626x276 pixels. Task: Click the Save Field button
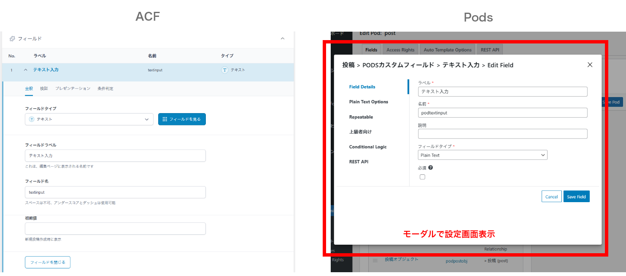tap(576, 196)
